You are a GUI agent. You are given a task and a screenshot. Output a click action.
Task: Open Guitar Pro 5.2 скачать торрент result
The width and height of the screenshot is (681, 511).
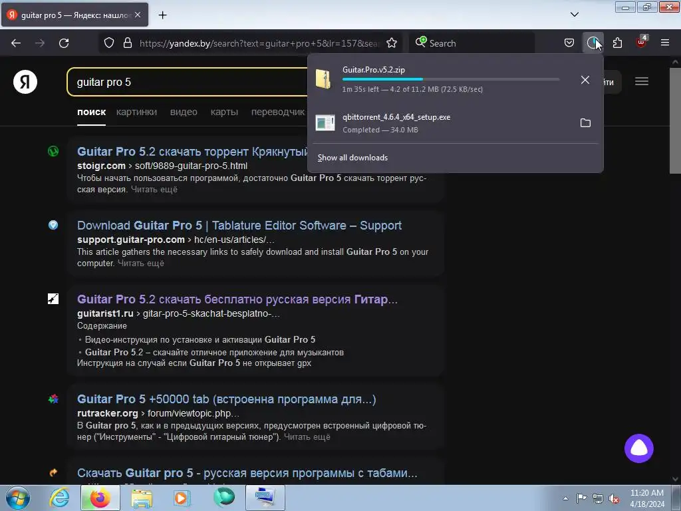click(x=192, y=152)
